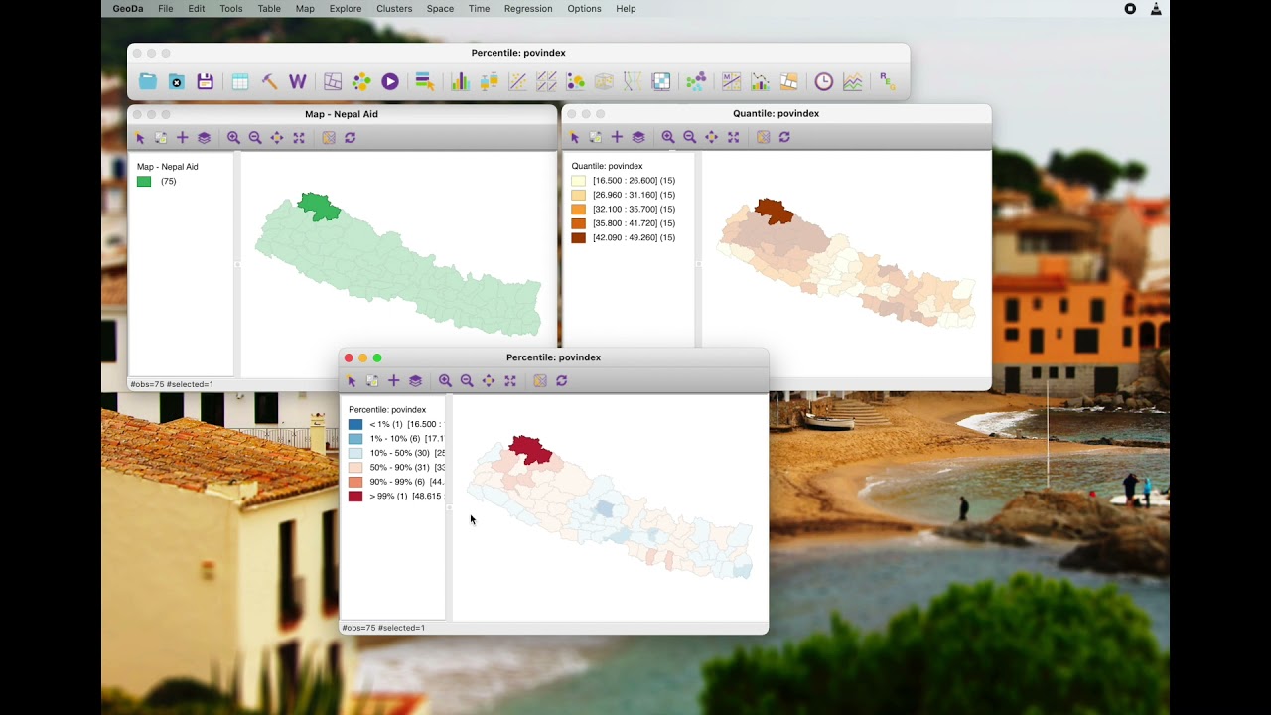Open the File menu

click(165, 9)
